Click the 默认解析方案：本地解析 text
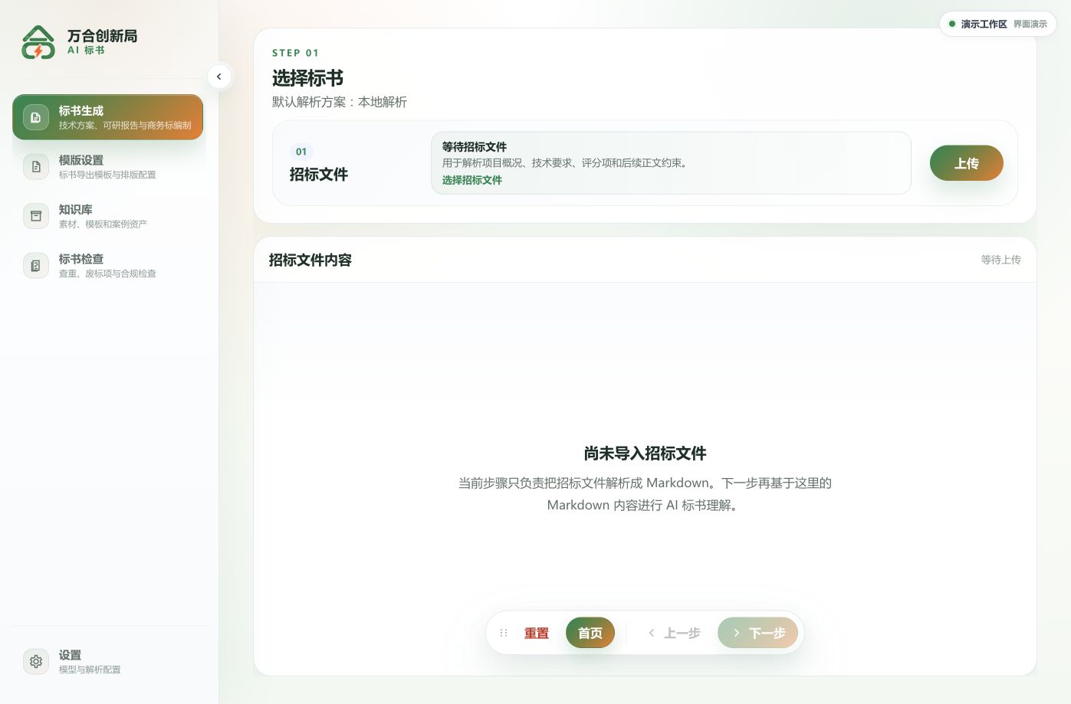Screen dimensions: 1071x704 340,102
